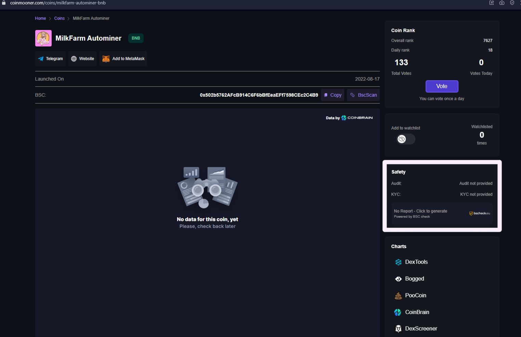The height and width of the screenshot is (337, 521).
Task: Copy the BSC contract address
Action: pos(333,95)
